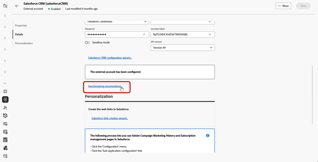Open the API version dropdown showing Version 49
Viewport: 318px width, 162px height.
tap(183, 48)
